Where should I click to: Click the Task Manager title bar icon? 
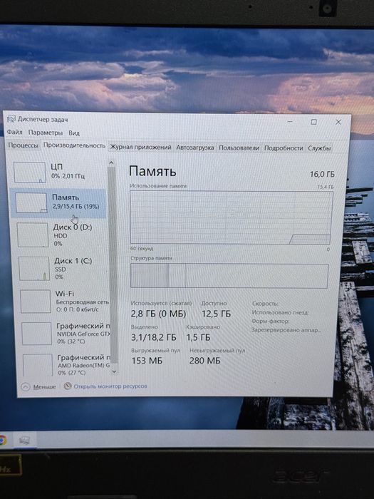point(11,119)
